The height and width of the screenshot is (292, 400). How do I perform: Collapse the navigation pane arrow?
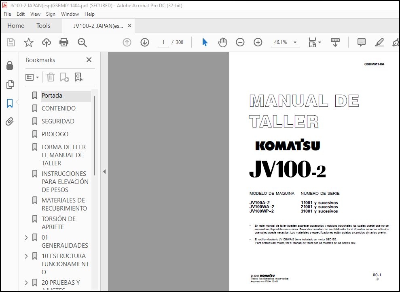pyautogui.click(x=104, y=172)
